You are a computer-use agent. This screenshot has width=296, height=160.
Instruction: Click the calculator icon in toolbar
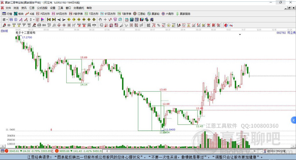[x=132, y=19]
